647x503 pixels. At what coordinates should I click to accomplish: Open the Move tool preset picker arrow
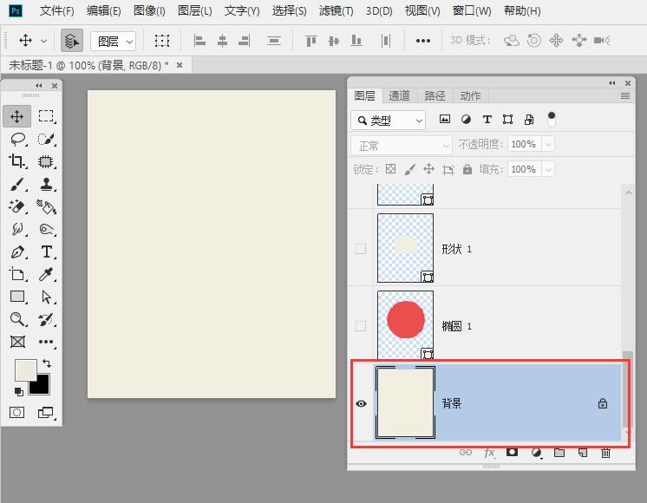[43, 41]
